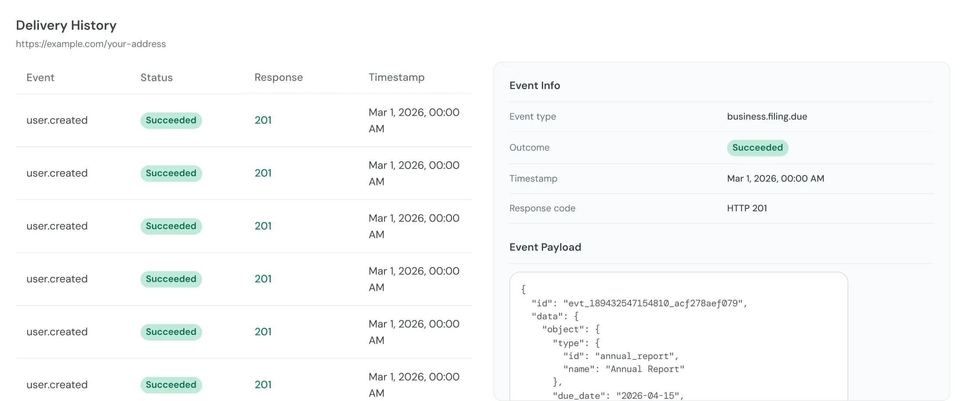Select the evt_189432547154810_acf278aef079 id line
Viewport: 966px width, 401px height.
(x=639, y=303)
